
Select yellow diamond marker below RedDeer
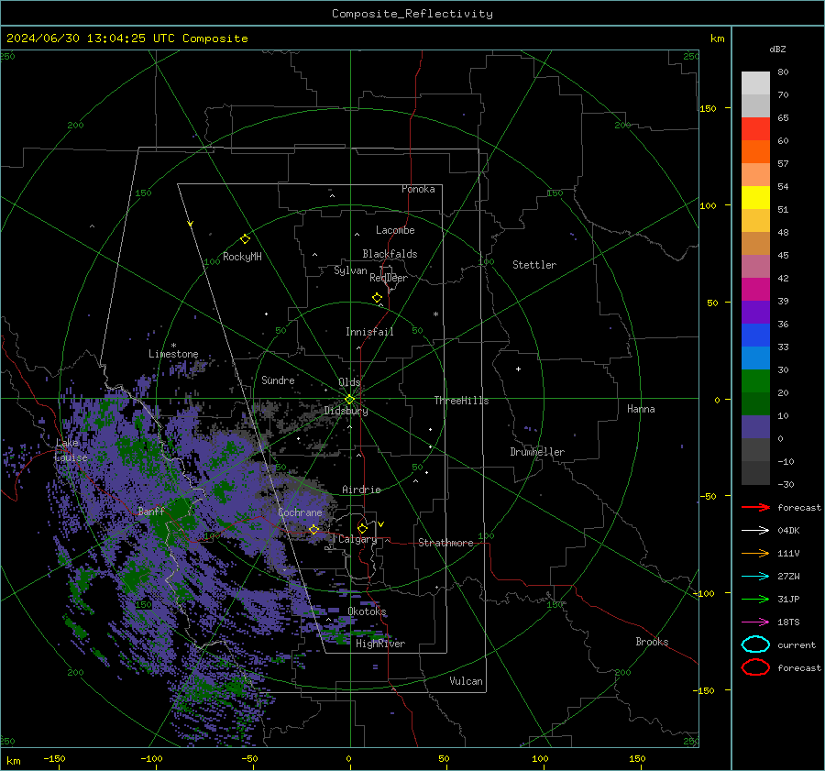tap(378, 298)
